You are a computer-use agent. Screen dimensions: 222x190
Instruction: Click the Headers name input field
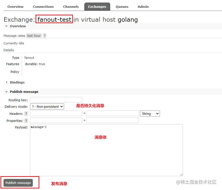[x=56, y=113]
